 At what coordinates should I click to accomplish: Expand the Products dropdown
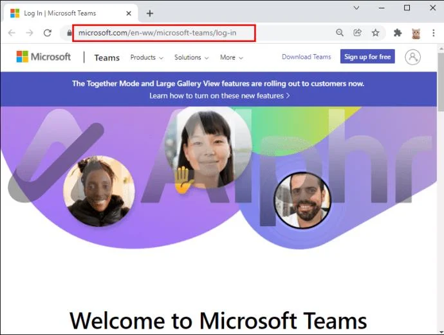click(147, 57)
